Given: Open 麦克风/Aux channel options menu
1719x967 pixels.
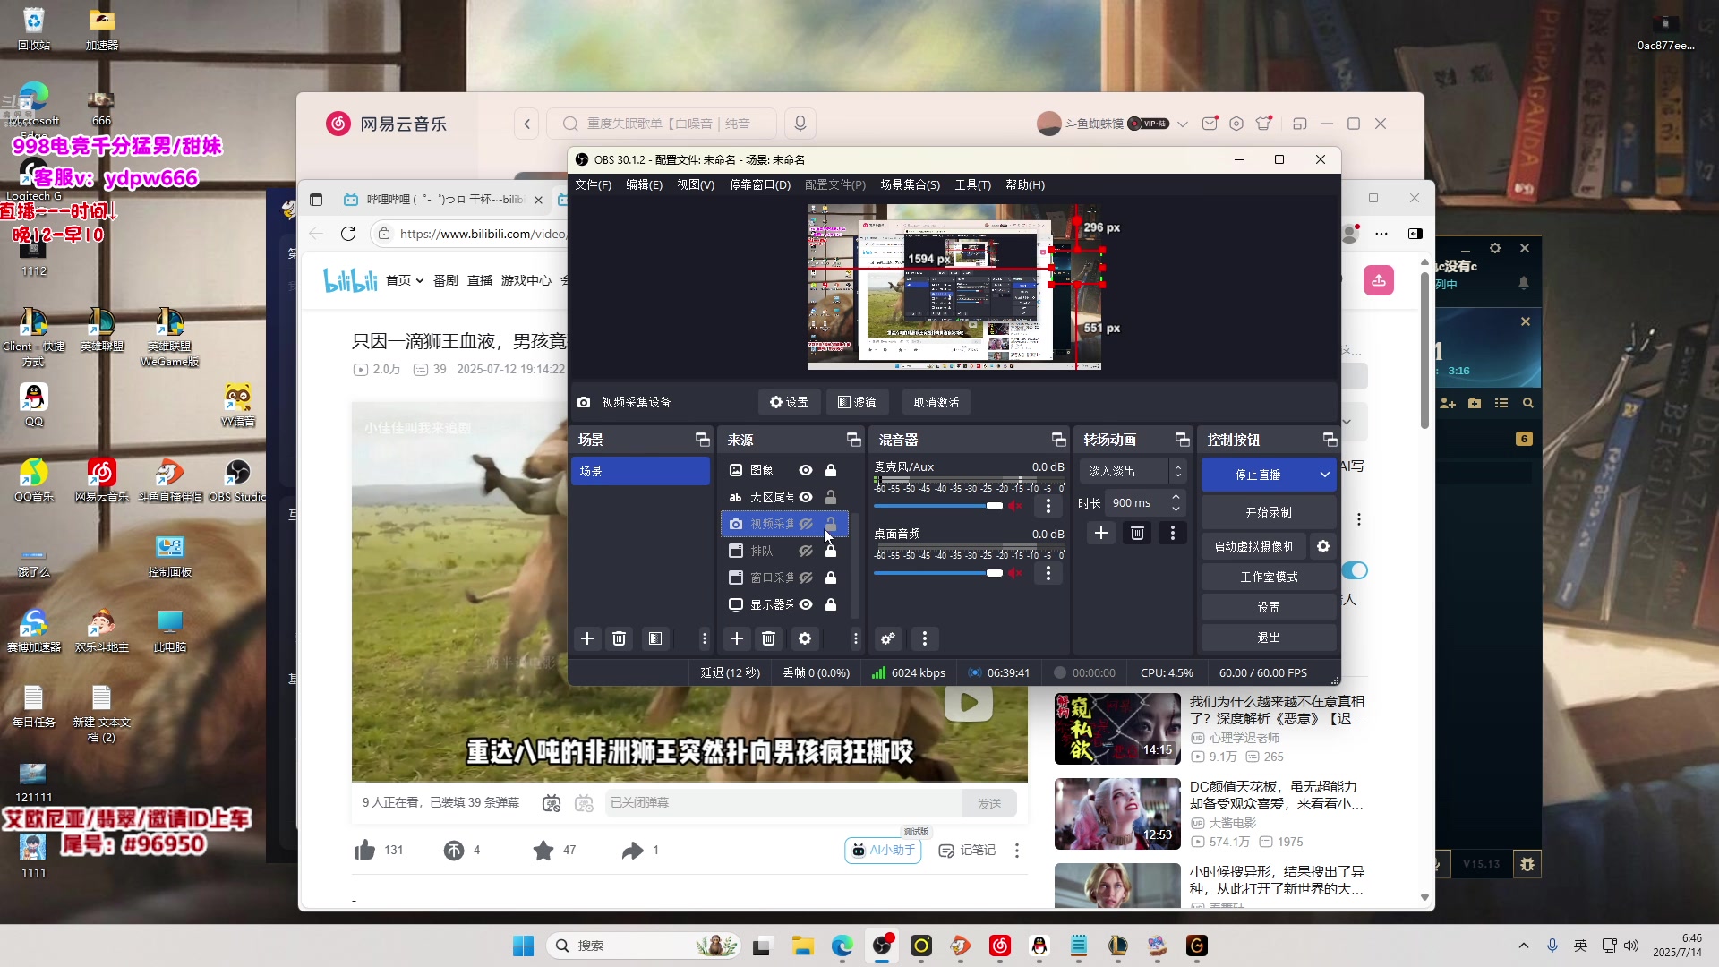Looking at the screenshot, I should coord(1048,506).
